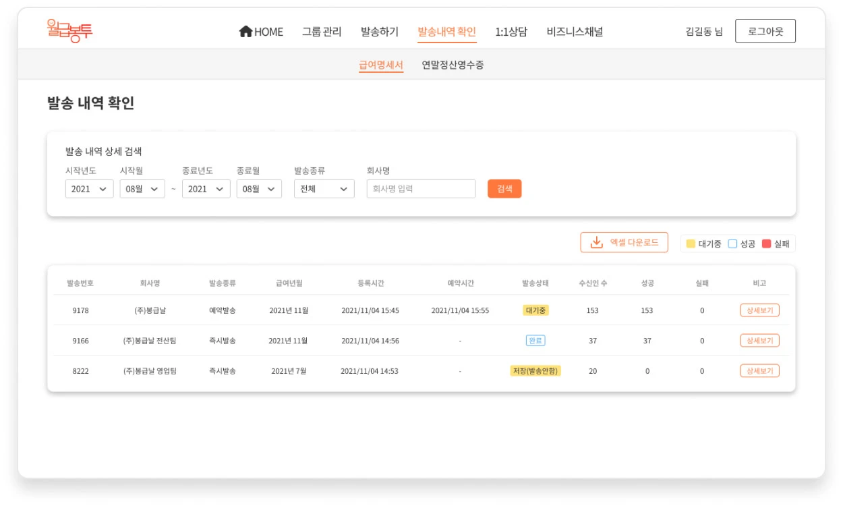
Task: Expand the 발송종류 dropdown showing 전체
Action: 324,189
